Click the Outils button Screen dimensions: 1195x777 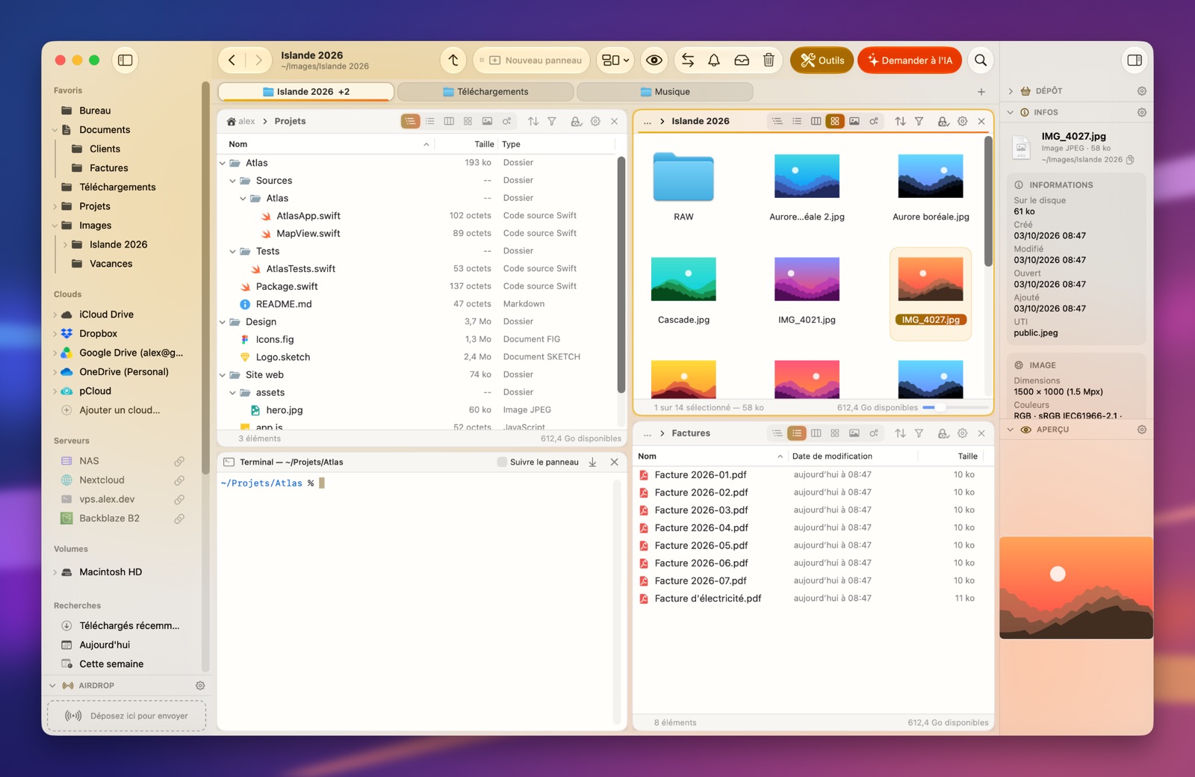(x=822, y=61)
